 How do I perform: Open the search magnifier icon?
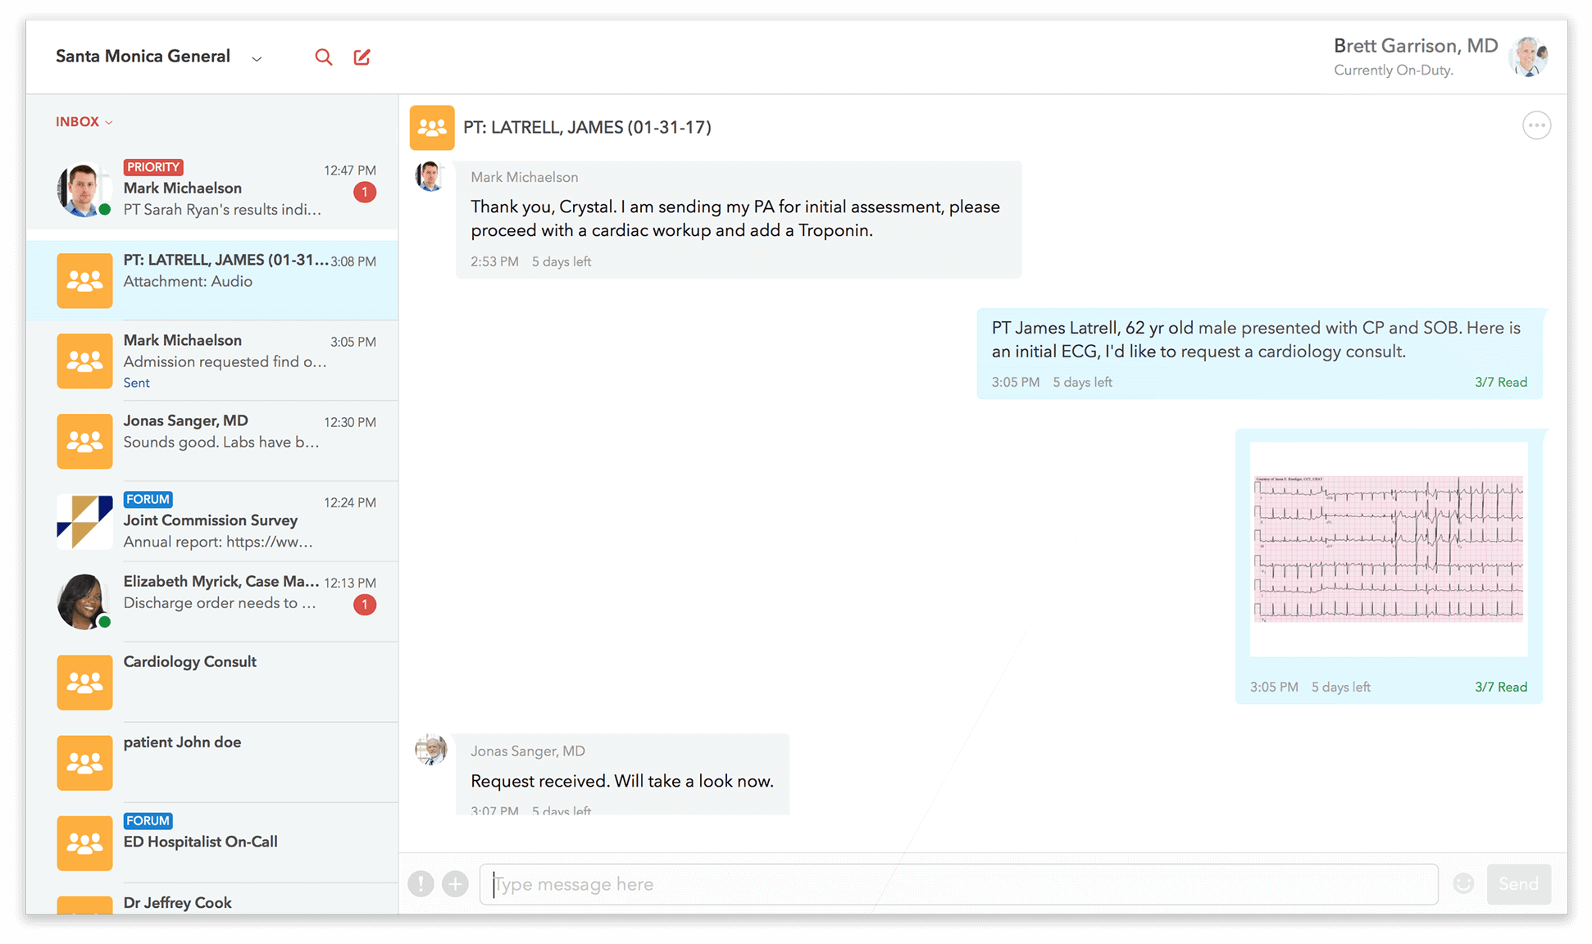point(324,57)
